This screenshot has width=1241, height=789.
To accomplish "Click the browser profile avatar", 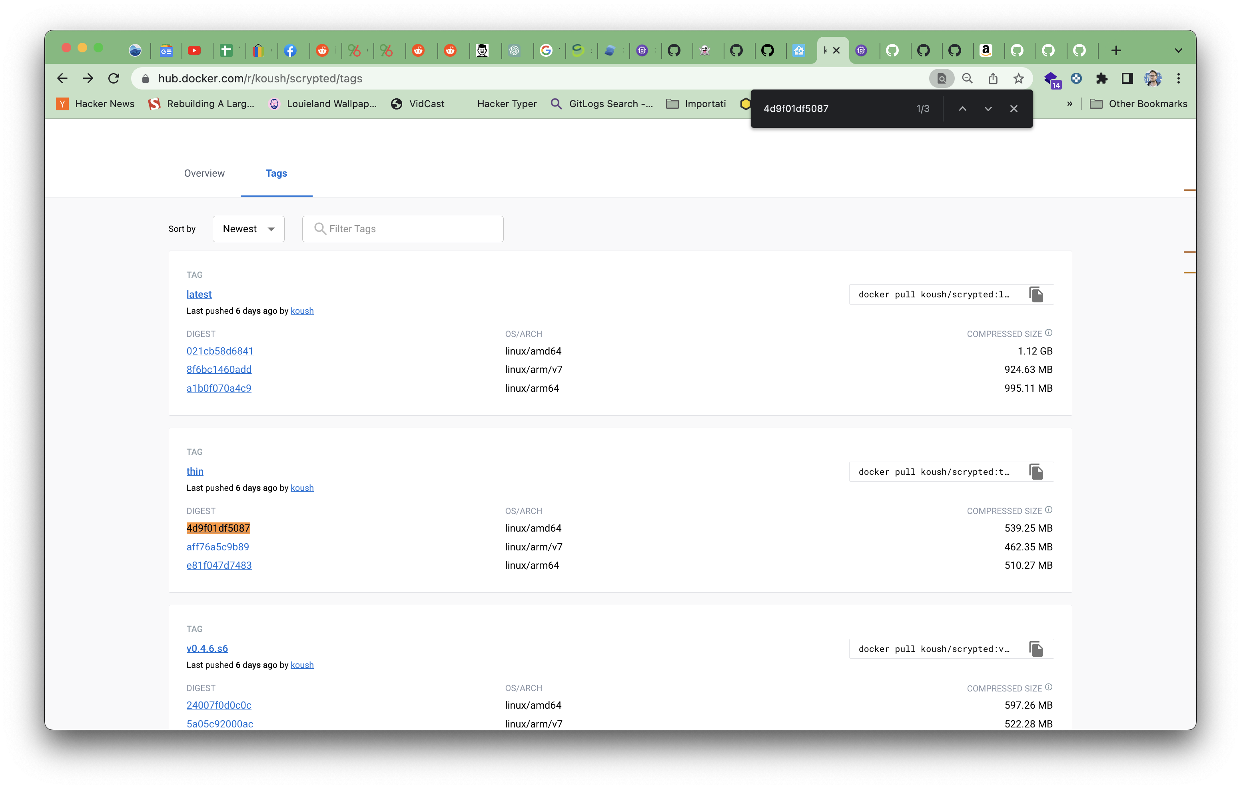I will pyautogui.click(x=1153, y=78).
